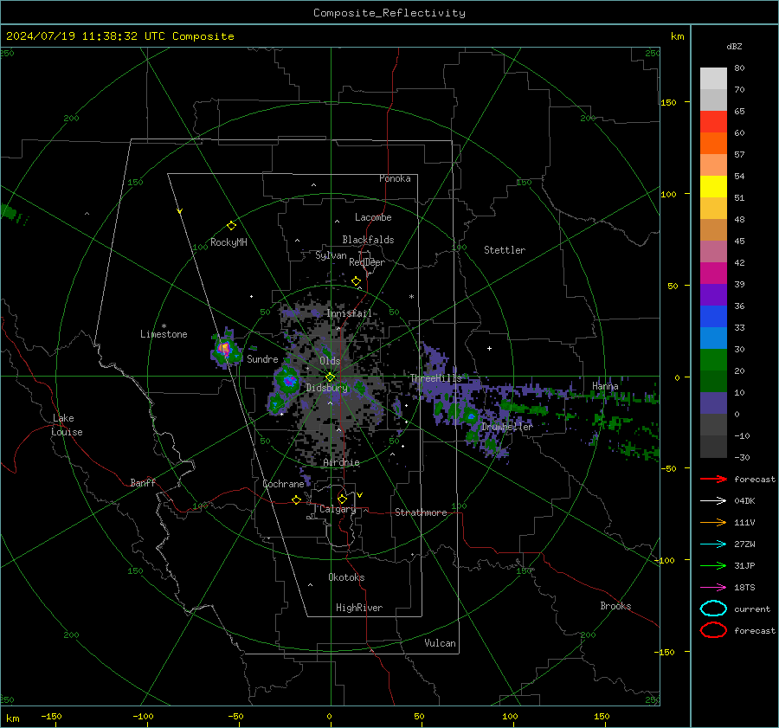Click the Limestone label
Screen dimensions: 779x728
[164, 334]
